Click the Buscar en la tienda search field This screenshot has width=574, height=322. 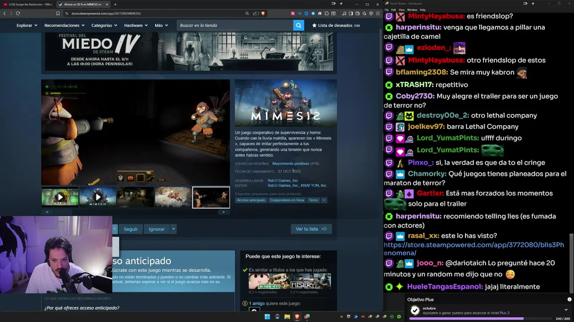[235, 25]
